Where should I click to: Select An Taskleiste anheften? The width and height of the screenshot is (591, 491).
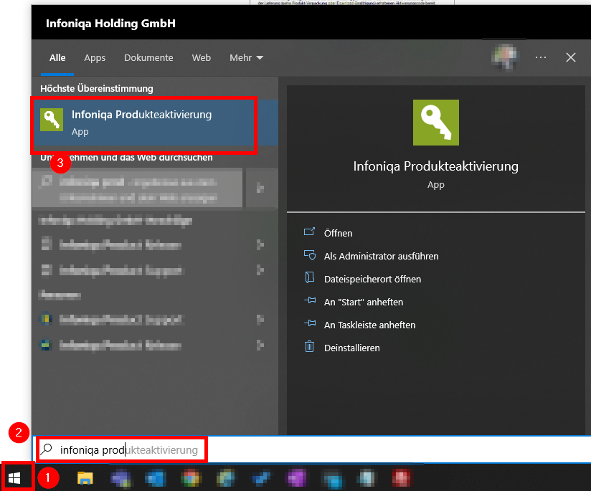pyautogui.click(x=369, y=325)
